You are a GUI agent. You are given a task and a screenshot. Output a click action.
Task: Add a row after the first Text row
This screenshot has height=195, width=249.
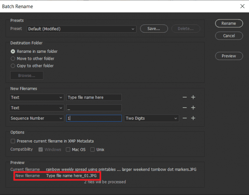point(193,97)
